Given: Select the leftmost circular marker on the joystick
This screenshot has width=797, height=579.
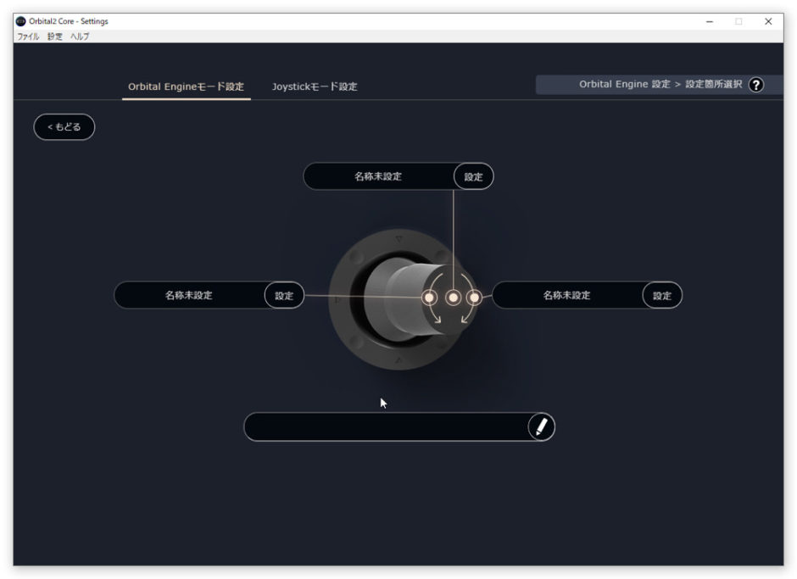Looking at the screenshot, I should pyautogui.click(x=430, y=298).
